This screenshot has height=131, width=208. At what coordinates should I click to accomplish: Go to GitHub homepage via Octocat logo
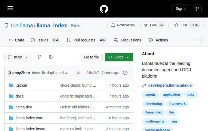(x=104, y=9)
